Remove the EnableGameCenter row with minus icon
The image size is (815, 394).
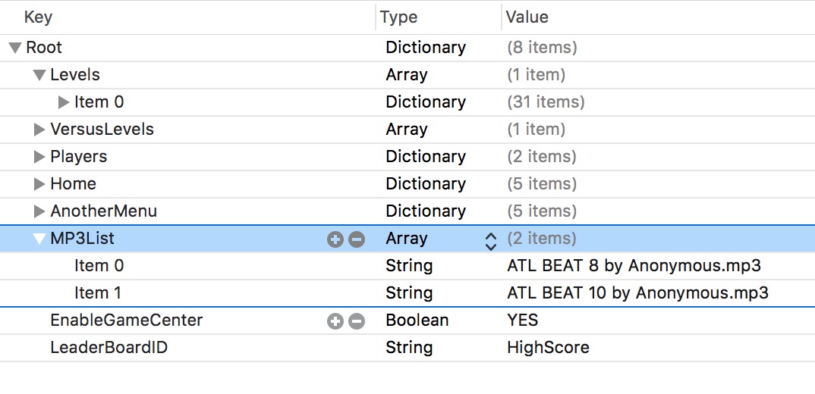[x=356, y=321]
